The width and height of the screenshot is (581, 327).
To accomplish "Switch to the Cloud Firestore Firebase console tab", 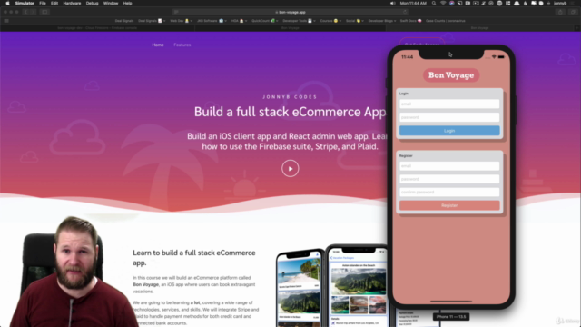I will (97, 28).
